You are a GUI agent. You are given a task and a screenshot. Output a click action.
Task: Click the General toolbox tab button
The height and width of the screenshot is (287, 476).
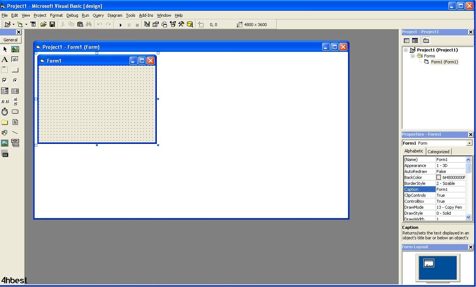pyautogui.click(x=10, y=40)
